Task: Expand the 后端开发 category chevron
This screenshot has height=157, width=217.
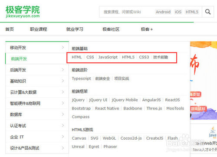Action: click(63, 70)
